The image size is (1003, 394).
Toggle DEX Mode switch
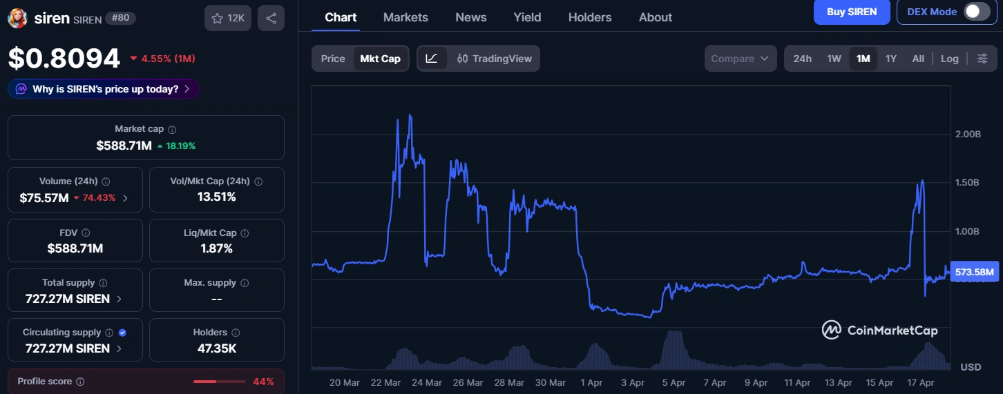(977, 12)
